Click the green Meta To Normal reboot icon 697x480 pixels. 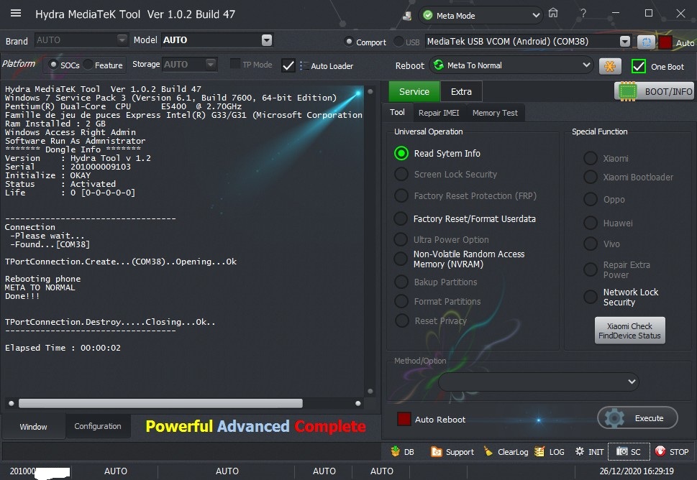click(439, 65)
